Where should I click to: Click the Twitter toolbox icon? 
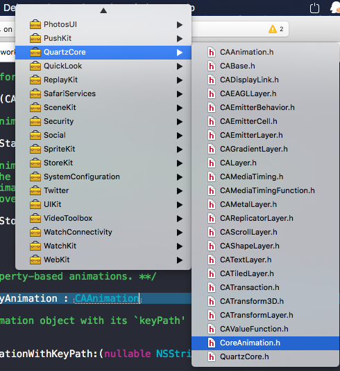click(35, 191)
